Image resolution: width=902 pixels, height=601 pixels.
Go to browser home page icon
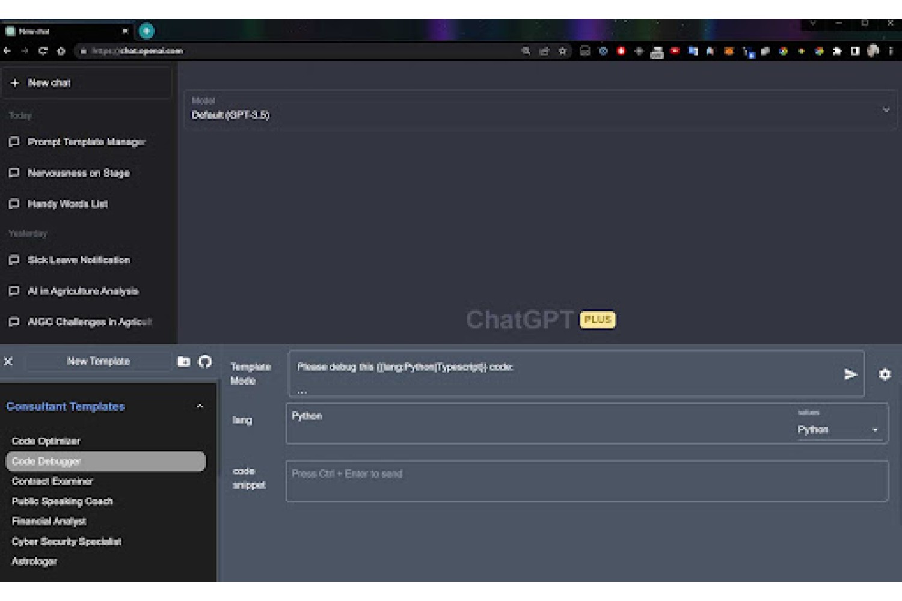pos(61,51)
